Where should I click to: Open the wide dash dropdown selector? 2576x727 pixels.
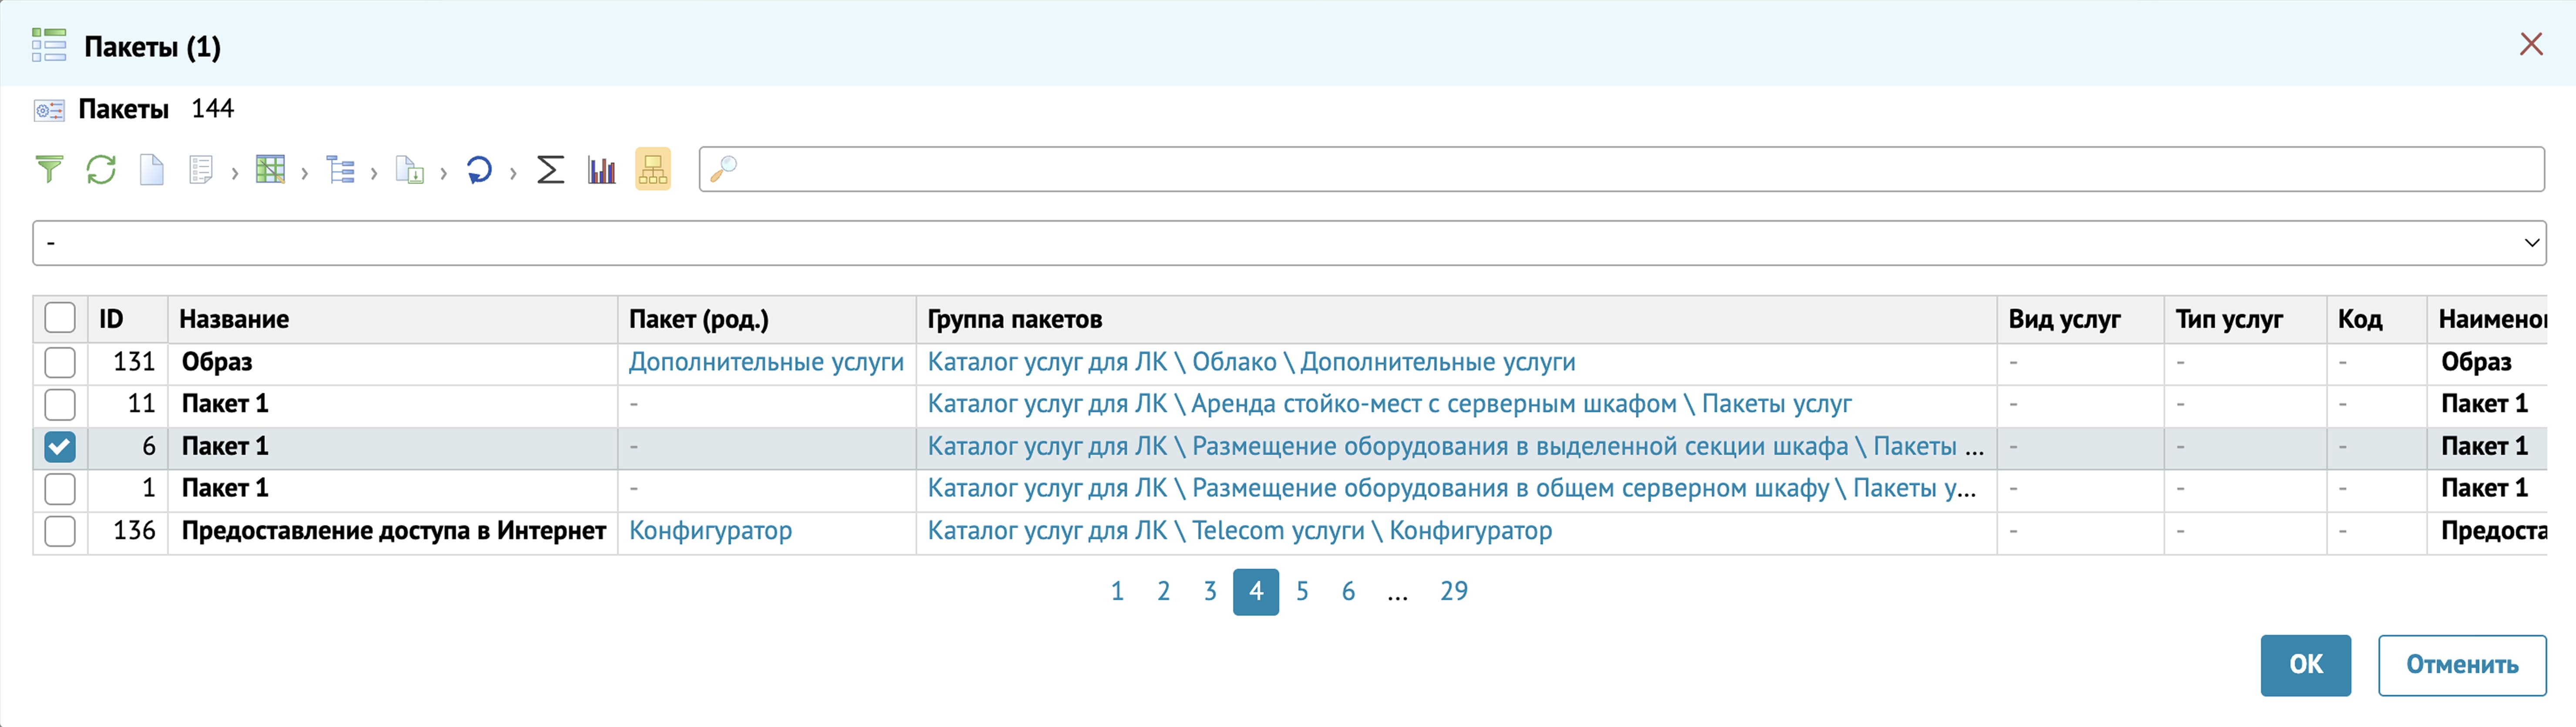[1288, 243]
